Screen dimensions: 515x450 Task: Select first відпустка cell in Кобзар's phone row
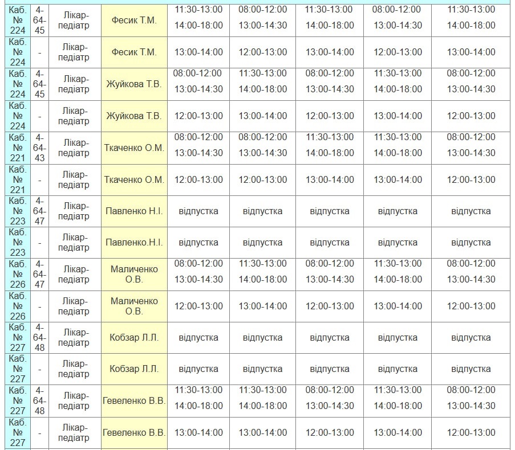(x=198, y=337)
